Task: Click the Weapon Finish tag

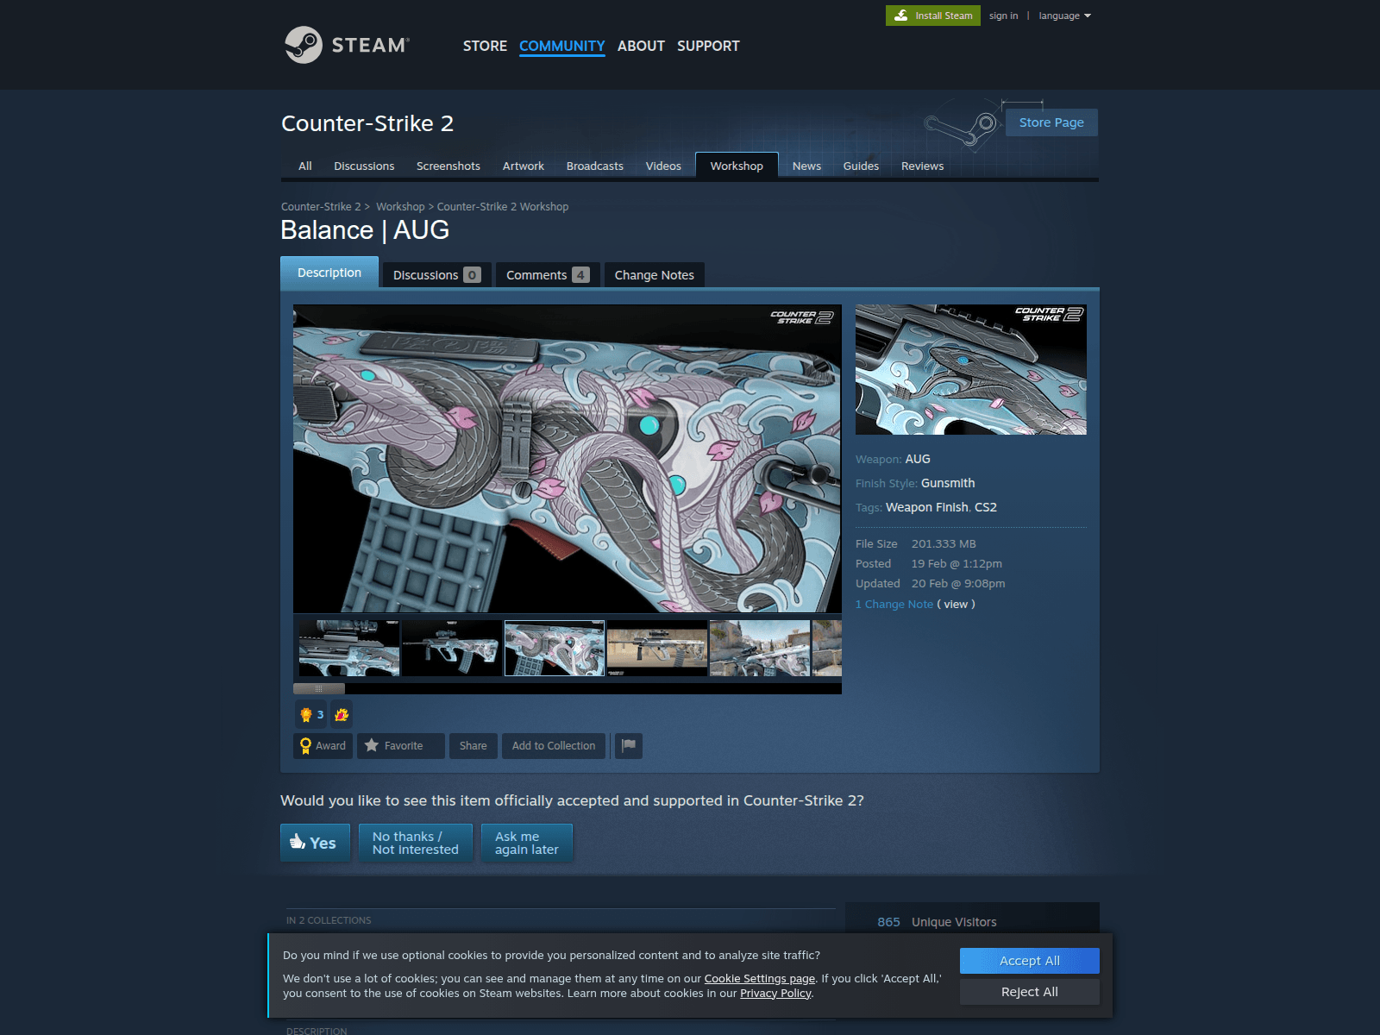Action: (927, 508)
